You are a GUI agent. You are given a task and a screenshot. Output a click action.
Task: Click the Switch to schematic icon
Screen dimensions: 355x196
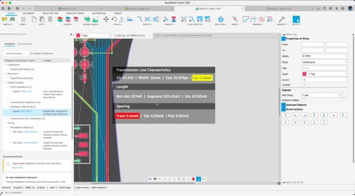point(5,19)
